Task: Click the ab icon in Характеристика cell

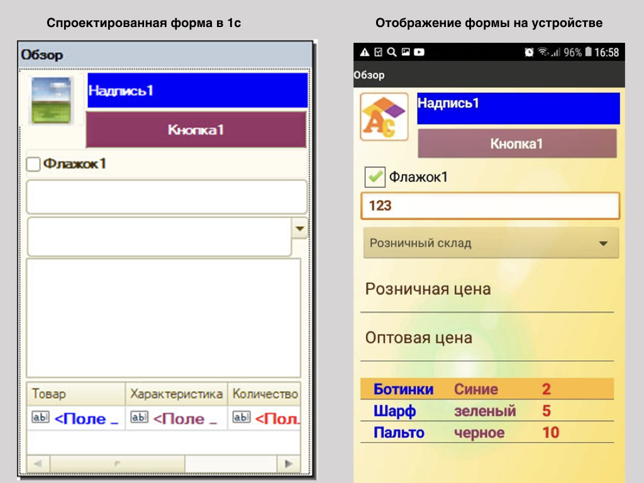Action: (x=139, y=418)
